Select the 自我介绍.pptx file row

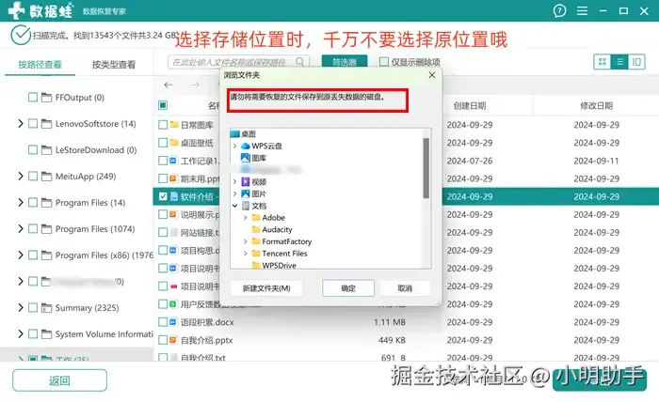click(x=406, y=340)
